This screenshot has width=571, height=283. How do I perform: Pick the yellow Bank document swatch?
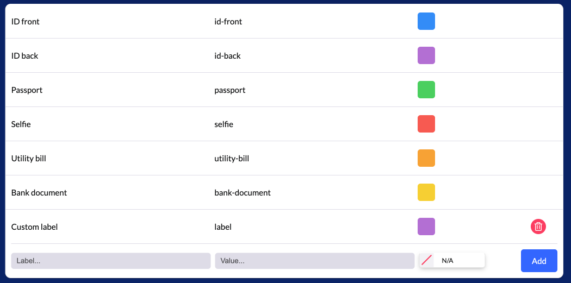point(426,192)
